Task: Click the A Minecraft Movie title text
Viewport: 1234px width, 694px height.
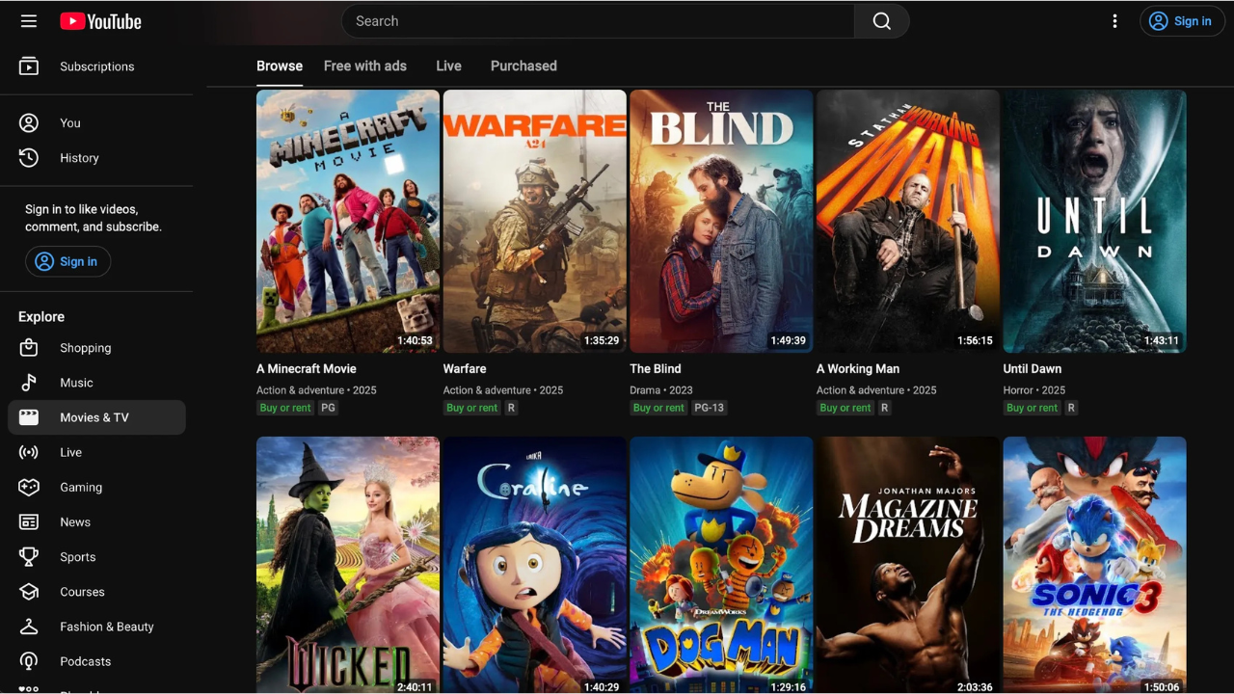Action: click(x=307, y=369)
